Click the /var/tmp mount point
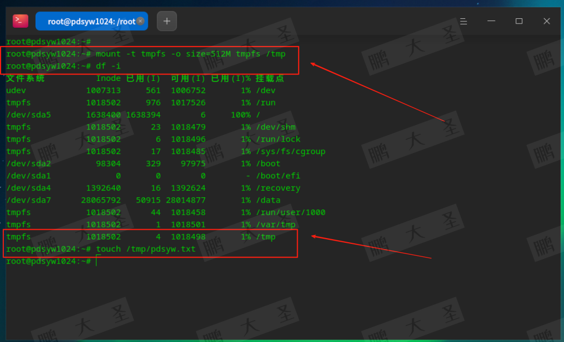 276,225
